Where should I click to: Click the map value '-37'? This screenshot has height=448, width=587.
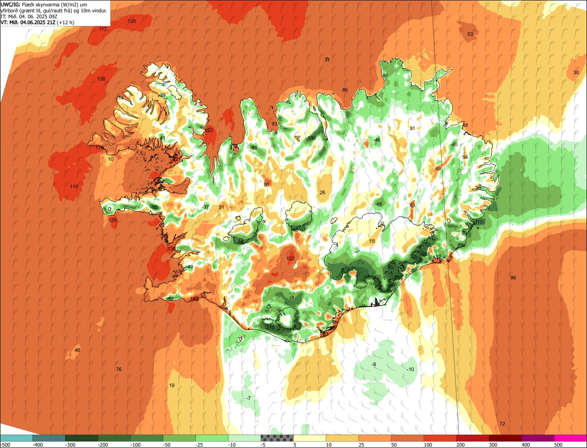(x=205, y=207)
